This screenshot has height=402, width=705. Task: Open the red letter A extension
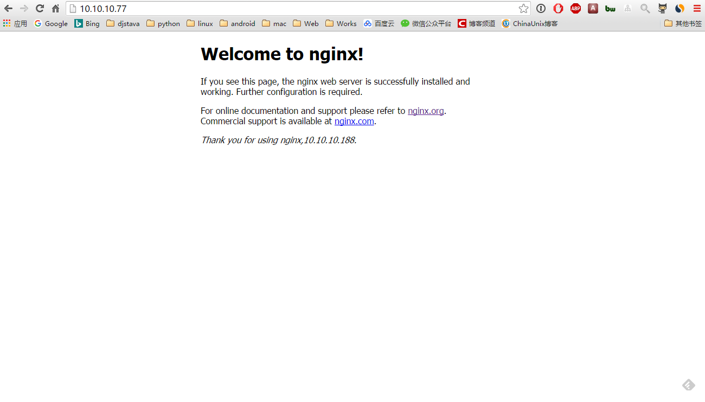[x=593, y=8]
